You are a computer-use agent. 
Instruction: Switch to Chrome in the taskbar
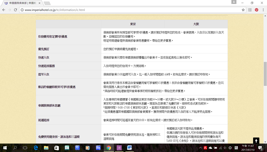[x=109, y=148]
